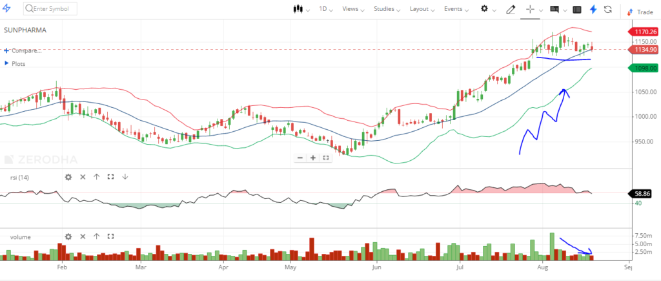Viewport: 661px width, 281px height.
Task: Open the chart type dropdown arrow
Action: (x=308, y=10)
